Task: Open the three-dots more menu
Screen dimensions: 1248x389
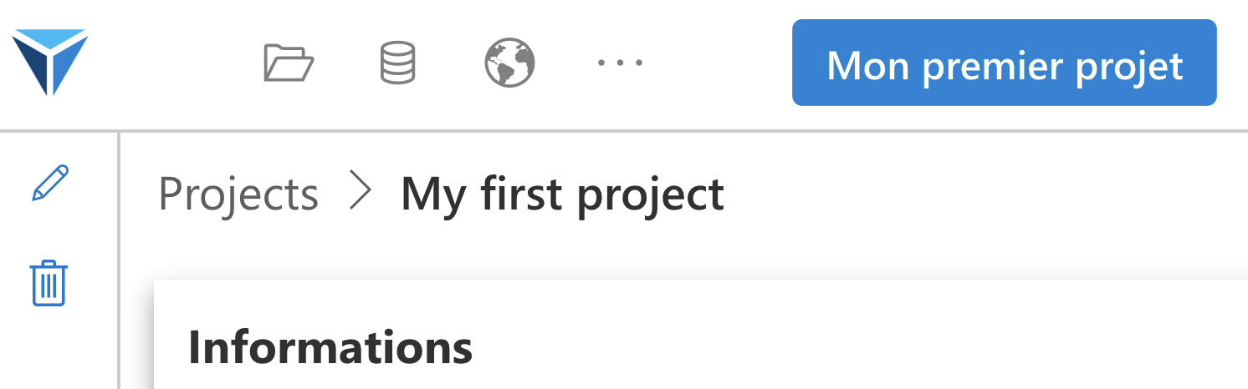Action: pyautogui.click(x=621, y=63)
